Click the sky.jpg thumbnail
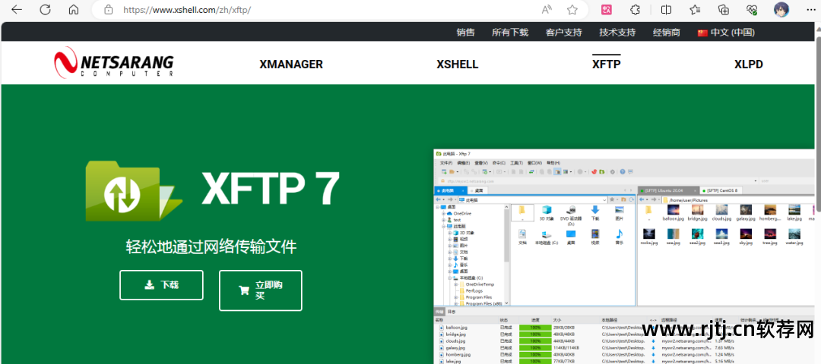821x364 pixels. tap(746, 236)
